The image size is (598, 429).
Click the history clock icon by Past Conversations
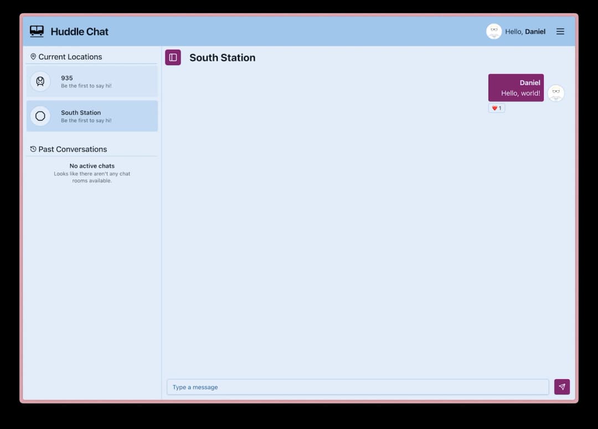pos(33,149)
